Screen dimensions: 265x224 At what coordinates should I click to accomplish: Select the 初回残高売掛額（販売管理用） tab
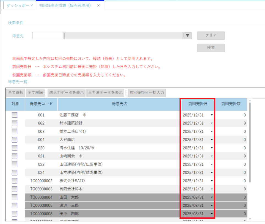[x=65, y=5]
